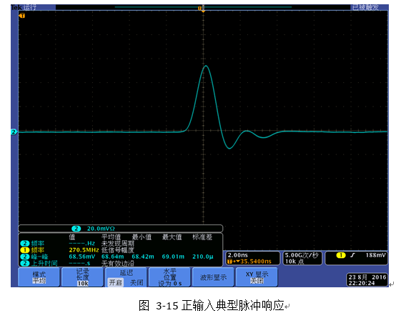
Task: Turn delay on with 开启
Action: click(x=116, y=282)
